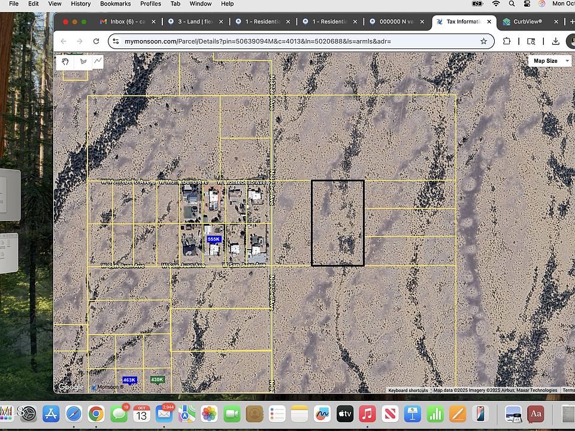Image resolution: width=575 pixels, height=431 pixels.
Task: Open the Bookmarks menu
Action: click(115, 4)
